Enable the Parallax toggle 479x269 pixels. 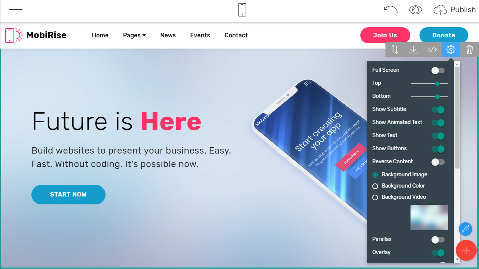pyautogui.click(x=438, y=239)
